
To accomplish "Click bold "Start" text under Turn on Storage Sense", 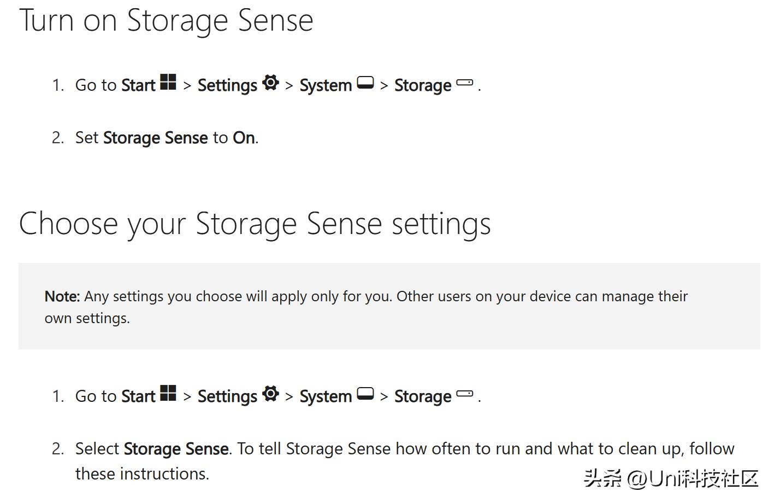I will pos(138,85).
